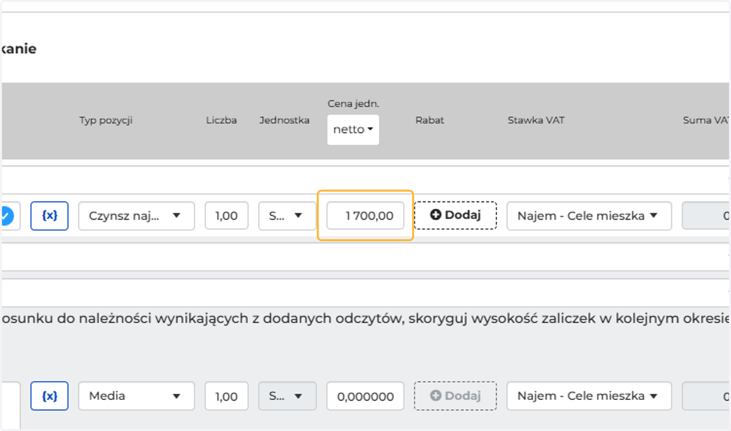Click the quantity field in Czynsz row
731x431 pixels.
pyautogui.click(x=227, y=215)
